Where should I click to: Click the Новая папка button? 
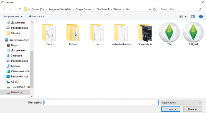(36, 17)
